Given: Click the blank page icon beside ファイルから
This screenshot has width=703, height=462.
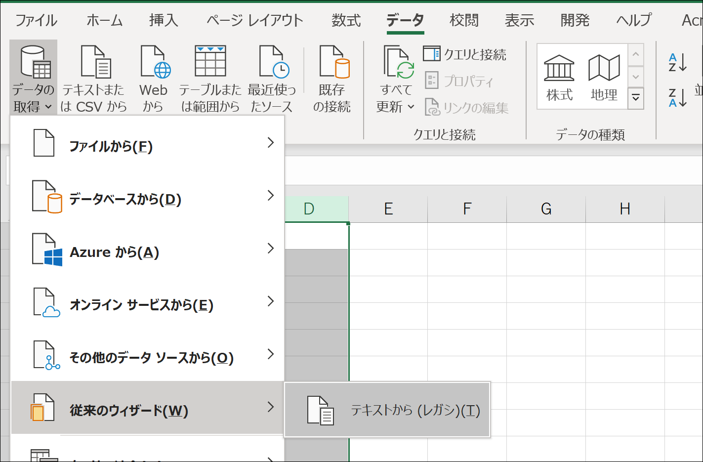Looking at the screenshot, I should click(x=44, y=143).
